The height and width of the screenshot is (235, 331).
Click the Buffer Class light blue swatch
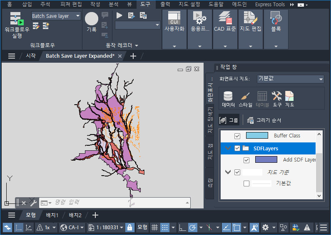point(257,135)
